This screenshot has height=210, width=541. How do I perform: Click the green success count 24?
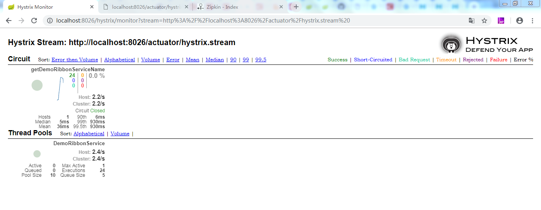coord(72,75)
